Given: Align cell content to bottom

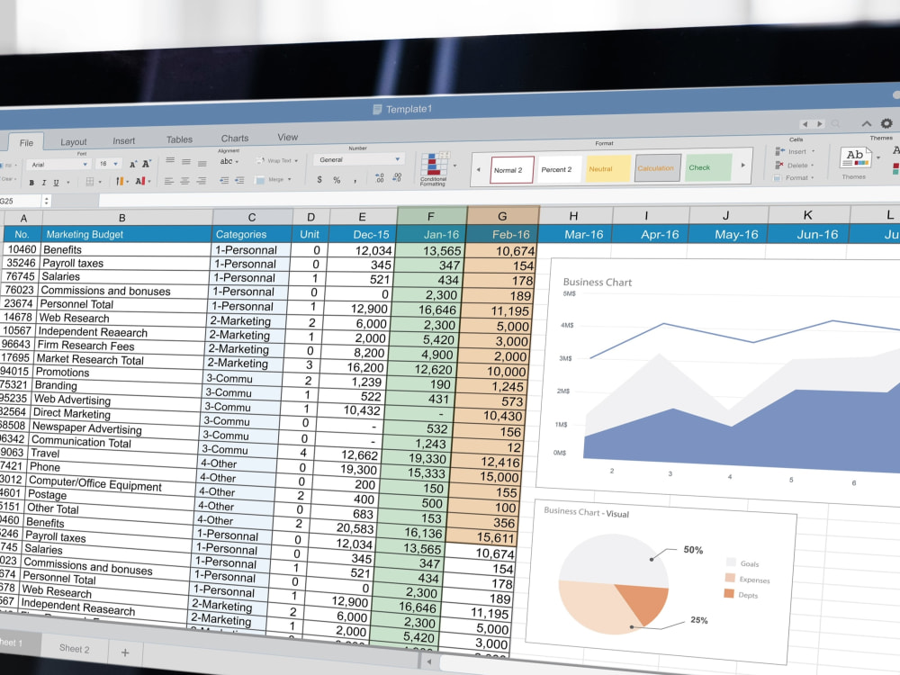Looking at the screenshot, I should pos(202,164).
